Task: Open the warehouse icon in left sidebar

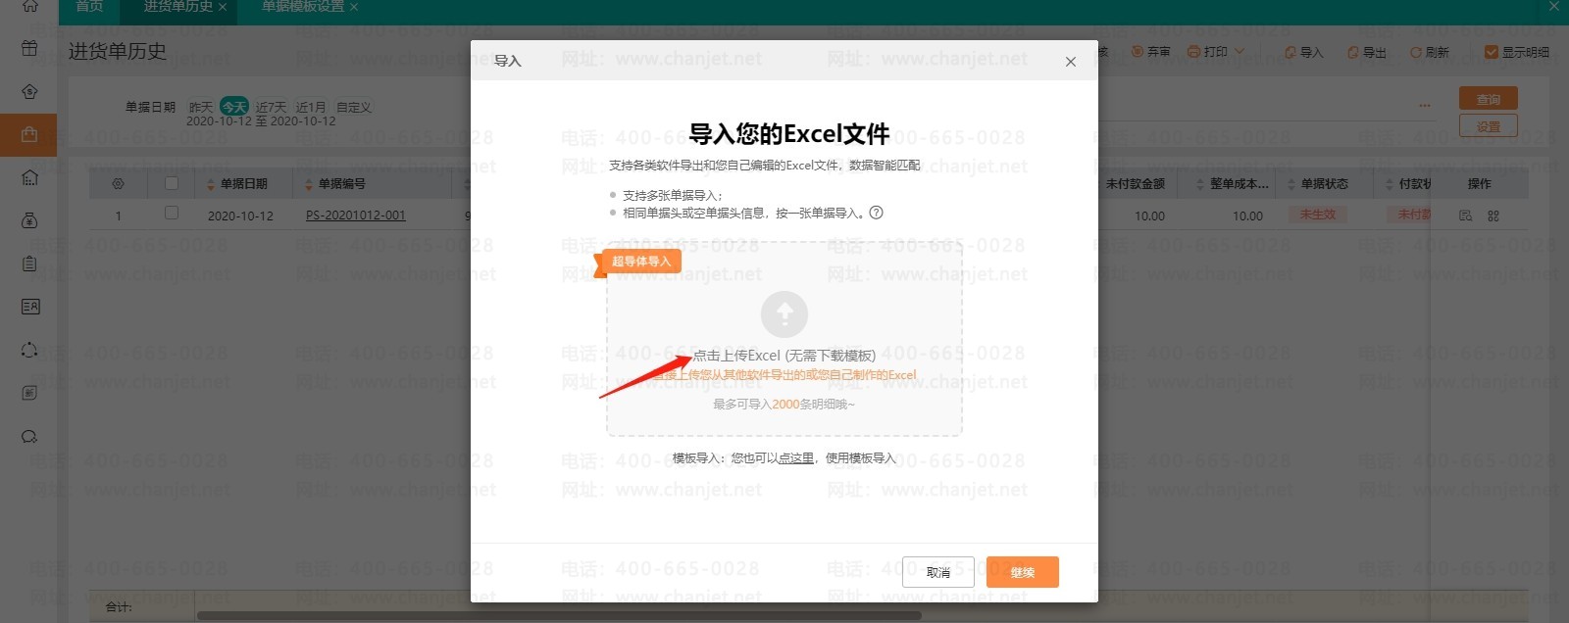Action: tap(29, 177)
